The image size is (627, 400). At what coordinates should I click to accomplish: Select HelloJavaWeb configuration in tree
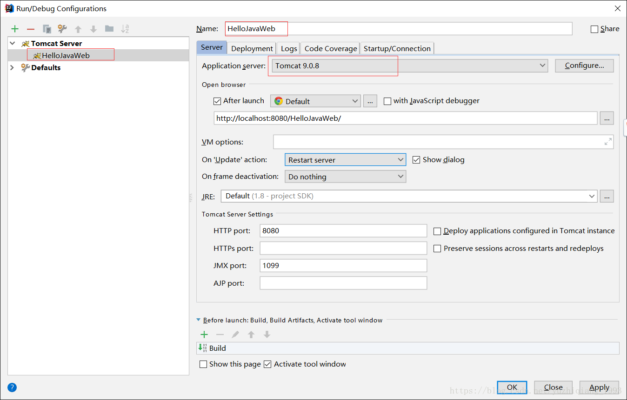coord(99,56)
